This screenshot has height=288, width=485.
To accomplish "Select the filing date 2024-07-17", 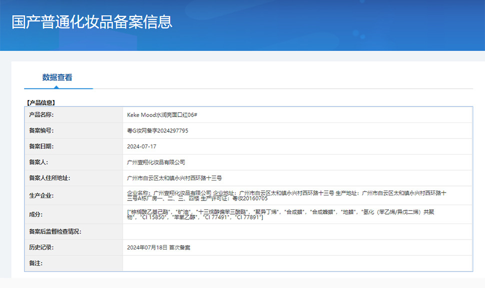I will click(x=142, y=146).
